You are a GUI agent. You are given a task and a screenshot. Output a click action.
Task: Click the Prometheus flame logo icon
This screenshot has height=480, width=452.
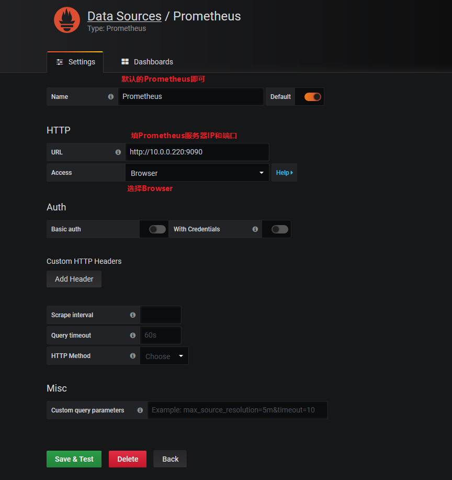click(67, 20)
